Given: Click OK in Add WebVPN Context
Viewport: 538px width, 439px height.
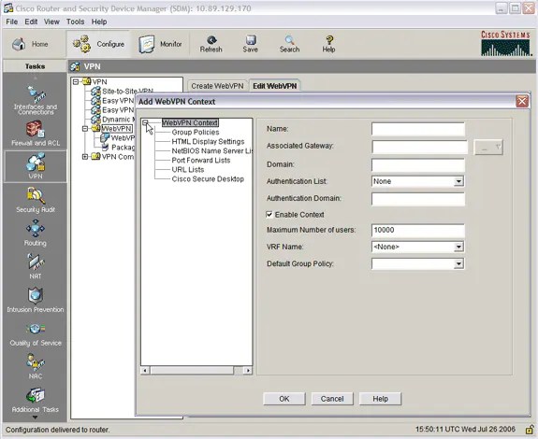Looking at the screenshot, I should coord(284,399).
